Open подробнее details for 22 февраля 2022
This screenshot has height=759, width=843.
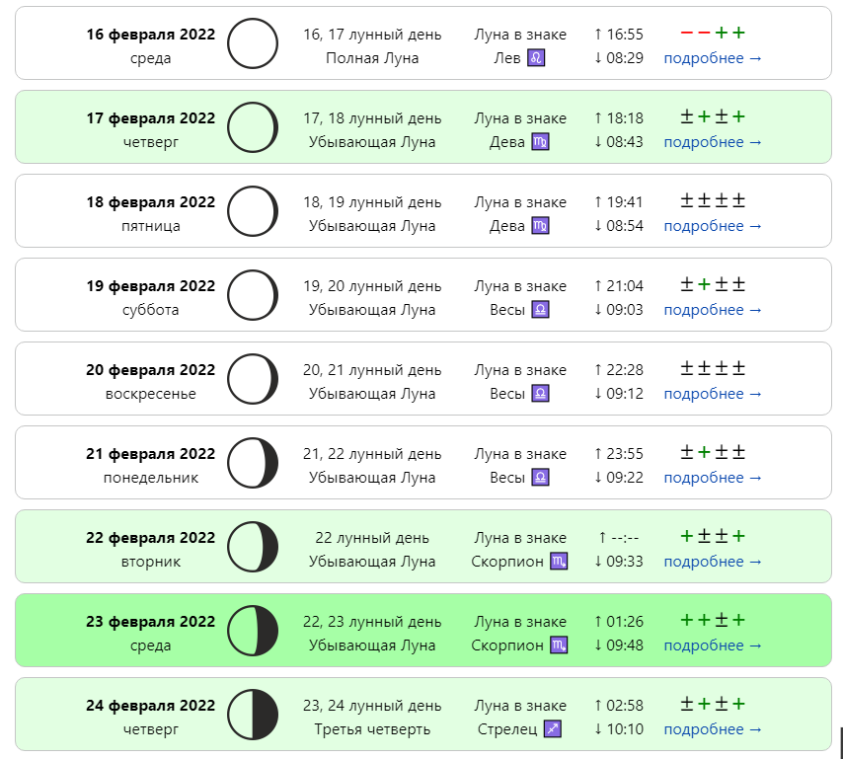[x=713, y=562]
